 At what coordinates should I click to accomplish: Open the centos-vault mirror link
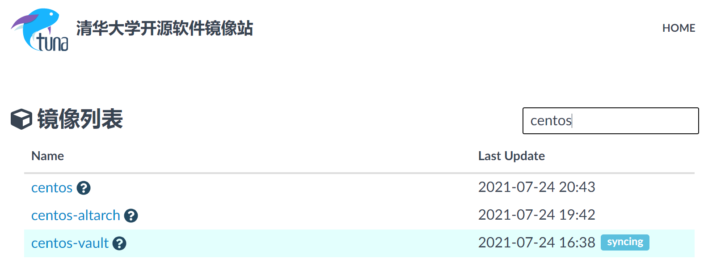69,243
